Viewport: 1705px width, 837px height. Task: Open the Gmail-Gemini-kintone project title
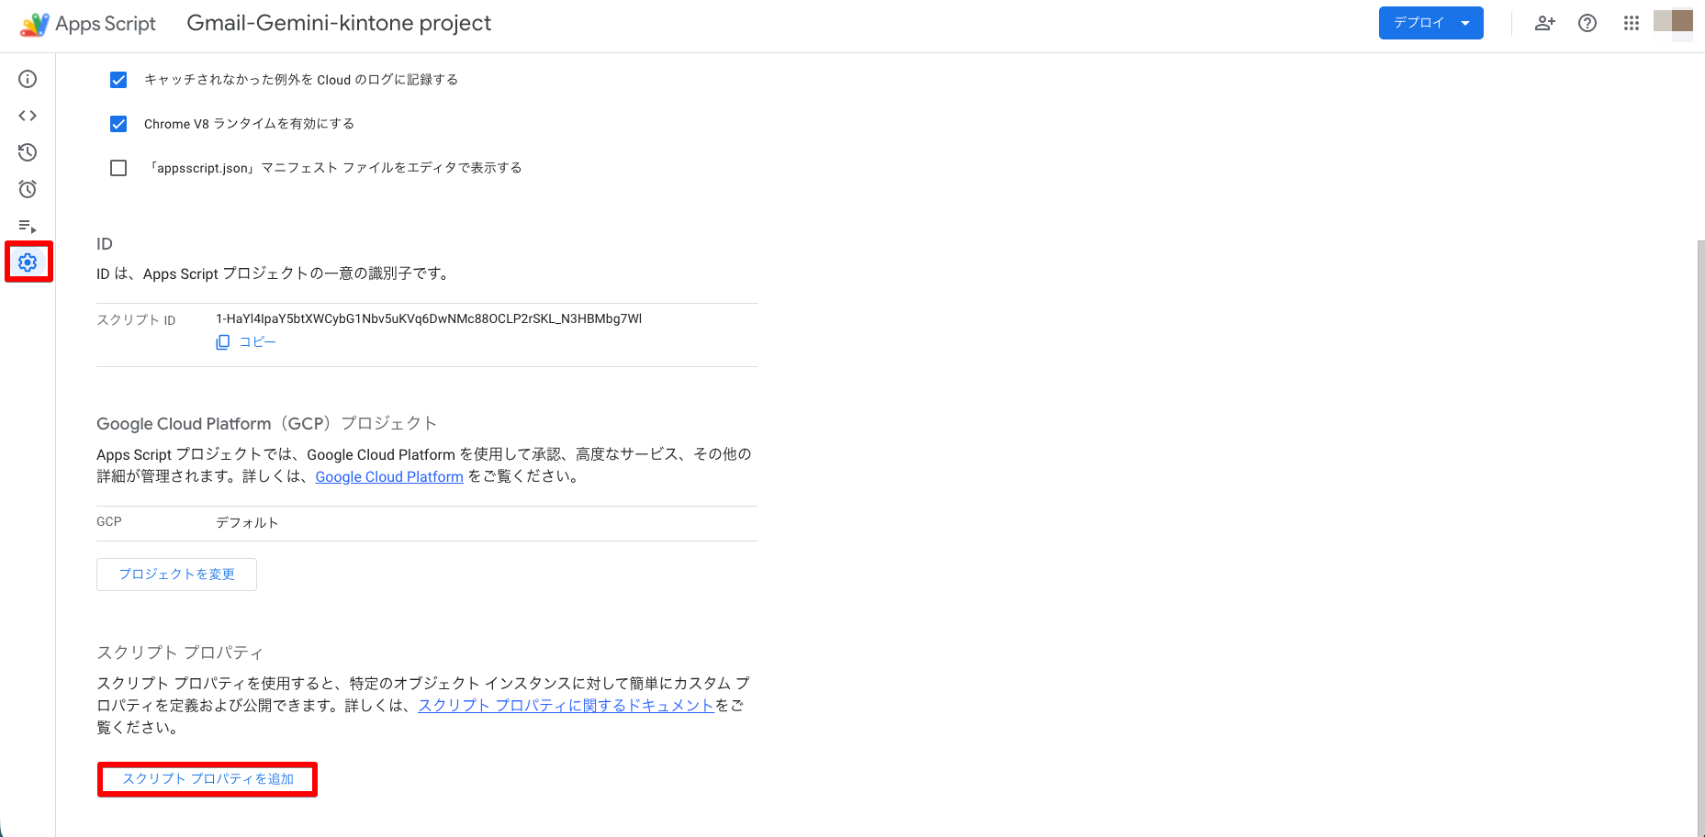pyautogui.click(x=339, y=24)
